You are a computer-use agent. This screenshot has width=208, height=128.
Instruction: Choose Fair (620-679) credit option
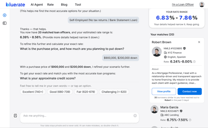[x=86, y=92]
